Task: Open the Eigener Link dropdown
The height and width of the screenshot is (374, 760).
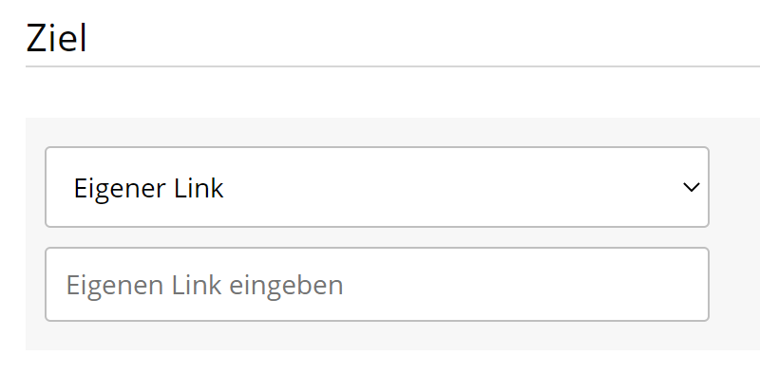Action: click(x=377, y=187)
